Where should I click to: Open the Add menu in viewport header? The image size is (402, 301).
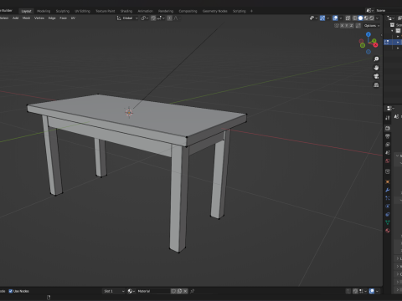point(15,18)
